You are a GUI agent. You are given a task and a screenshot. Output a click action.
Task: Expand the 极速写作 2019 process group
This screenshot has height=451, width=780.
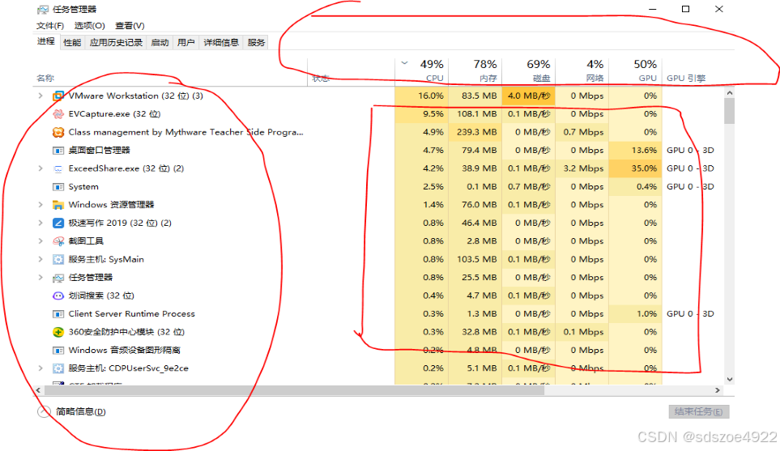pos(40,223)
